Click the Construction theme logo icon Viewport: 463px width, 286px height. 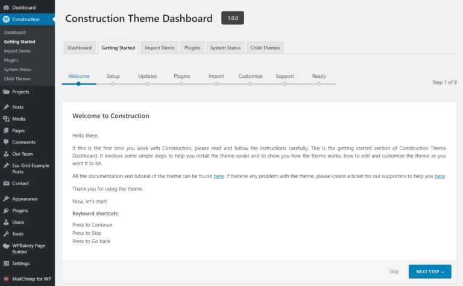click(x=6, y=19)
